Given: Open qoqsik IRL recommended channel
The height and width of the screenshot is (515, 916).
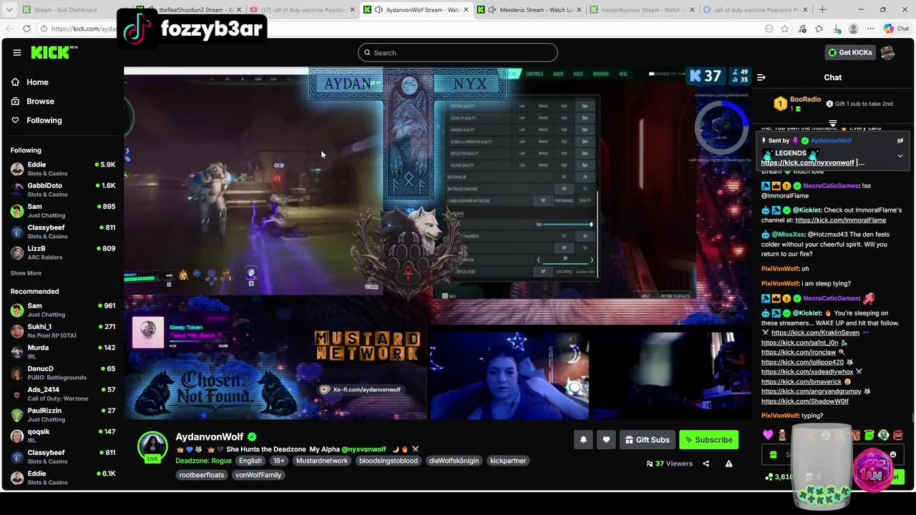Looking at the screenshot, I should (x=62, y=436).
